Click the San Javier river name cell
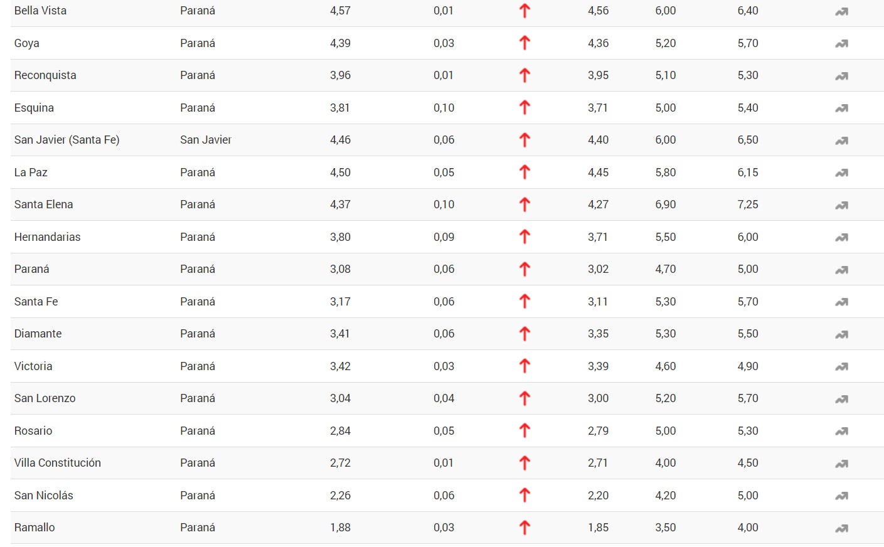 point(206,140)
